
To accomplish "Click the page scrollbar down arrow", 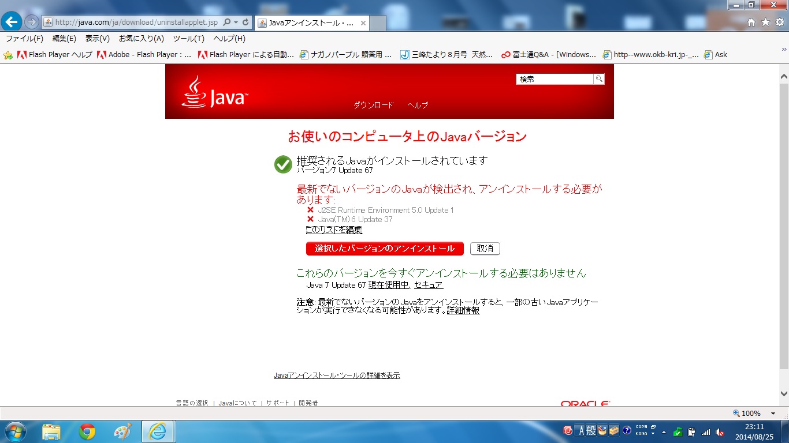I will click(x=784, y=394).
